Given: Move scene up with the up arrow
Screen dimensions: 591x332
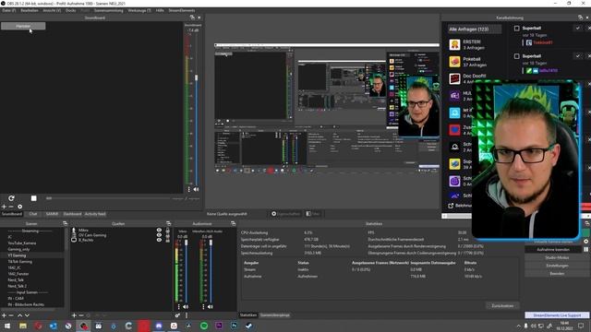Looking at the screenshot, I should tap(19, 315).
